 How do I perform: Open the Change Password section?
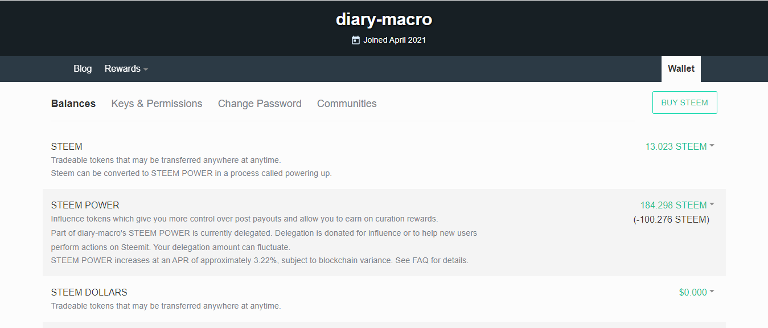260,104
